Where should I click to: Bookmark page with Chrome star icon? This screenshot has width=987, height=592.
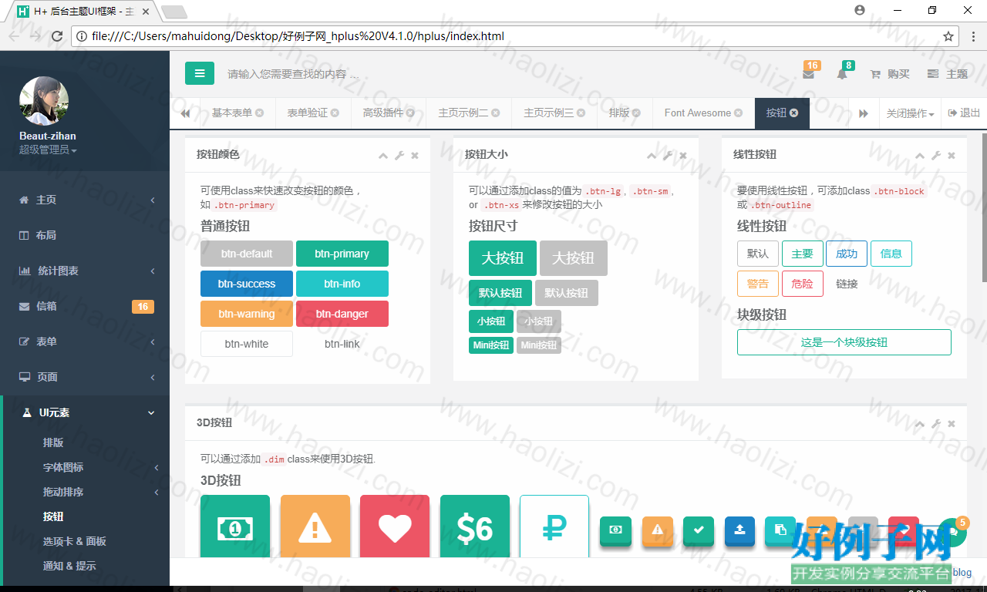coord(948,35)
